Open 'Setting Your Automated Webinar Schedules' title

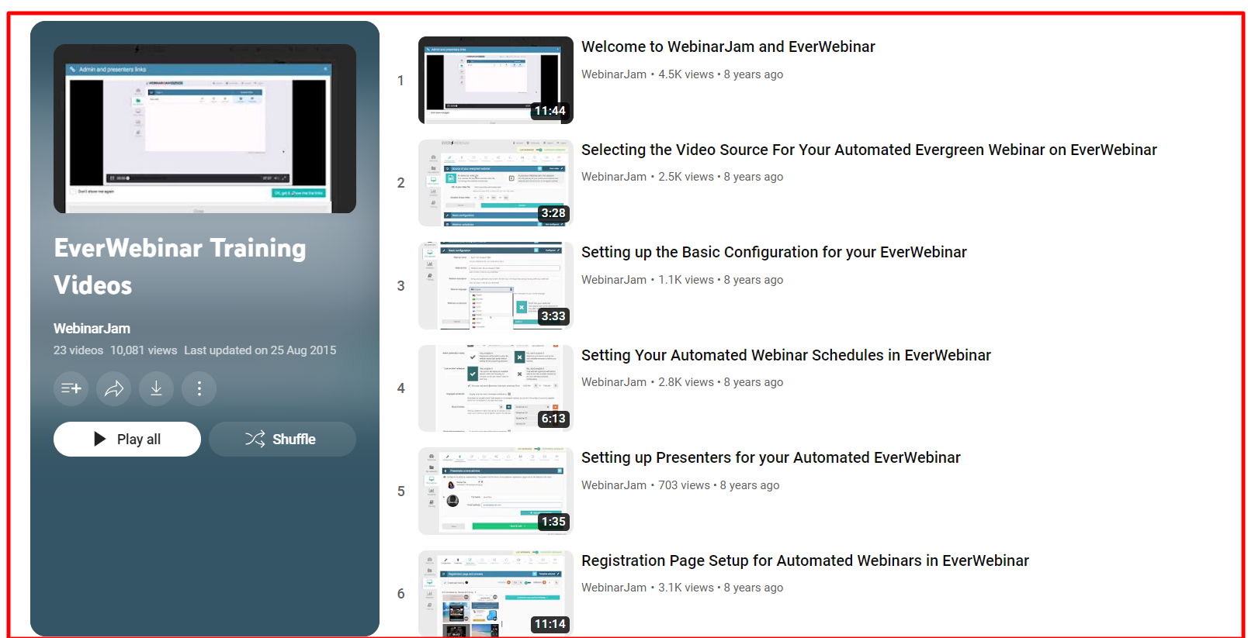pyautogui.click(x=786, y=355)
